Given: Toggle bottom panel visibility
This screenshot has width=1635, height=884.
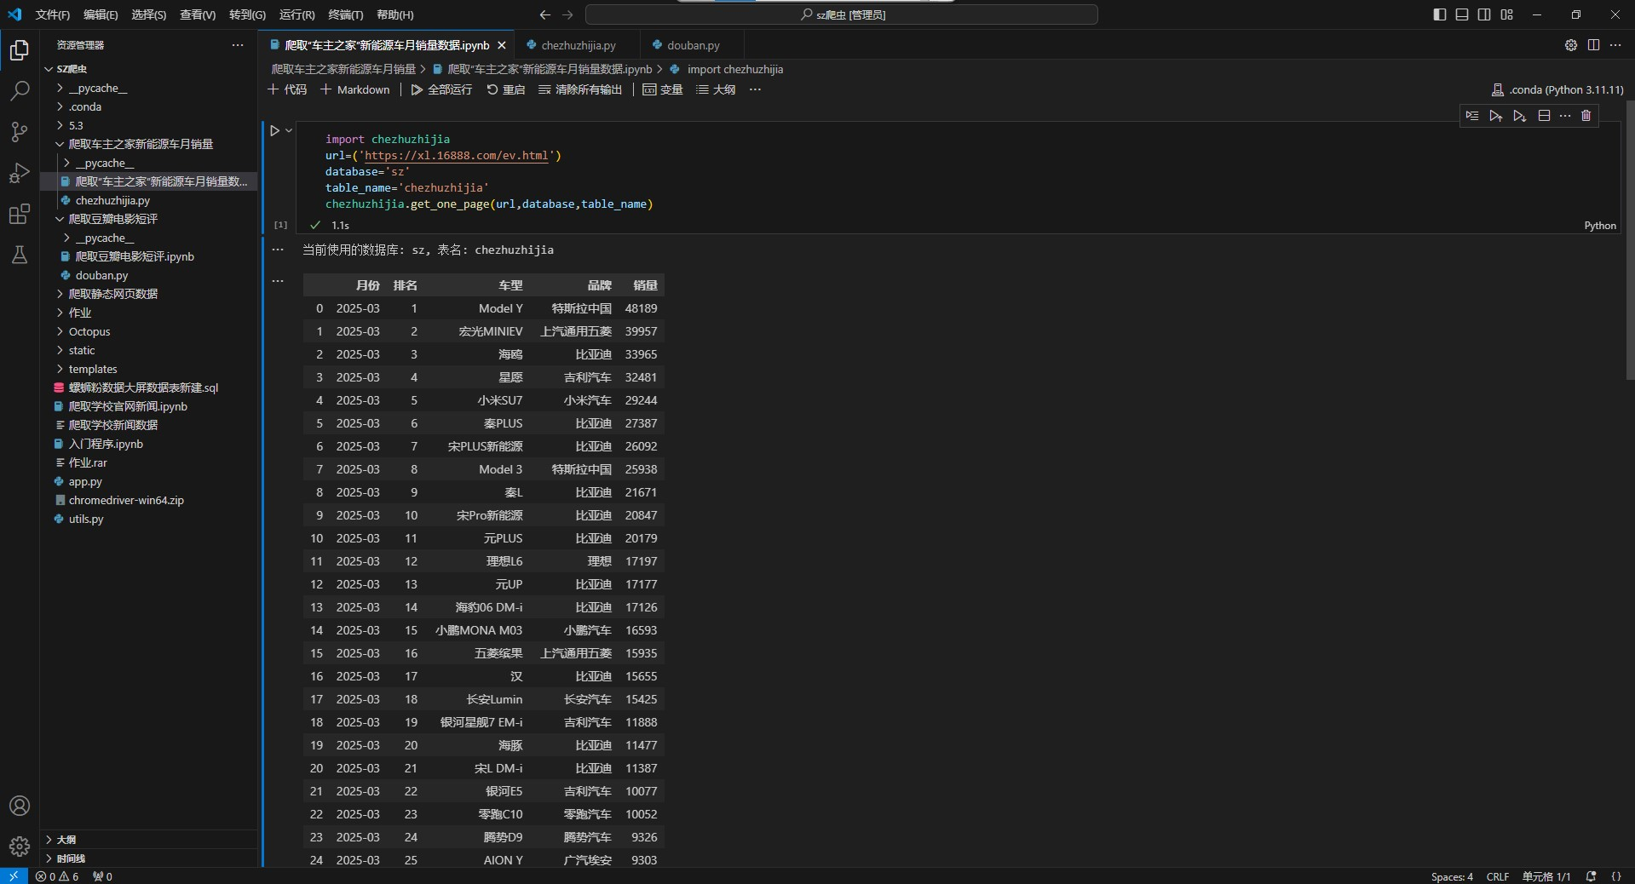Looking at the screenshot, I should pos(1462,14).
